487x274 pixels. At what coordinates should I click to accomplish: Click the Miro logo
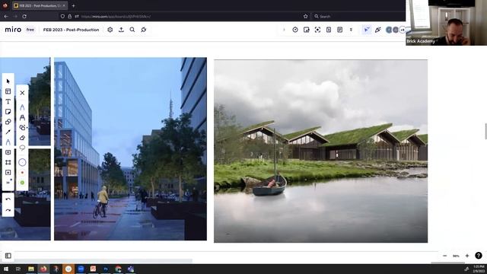(x=13, y=30)
